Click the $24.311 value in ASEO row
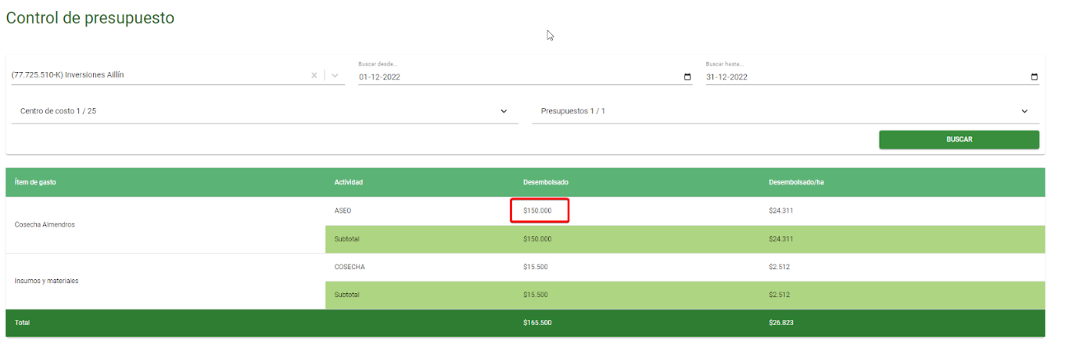The width and height of the screenshot is (1076, 362). coord(781,210)
